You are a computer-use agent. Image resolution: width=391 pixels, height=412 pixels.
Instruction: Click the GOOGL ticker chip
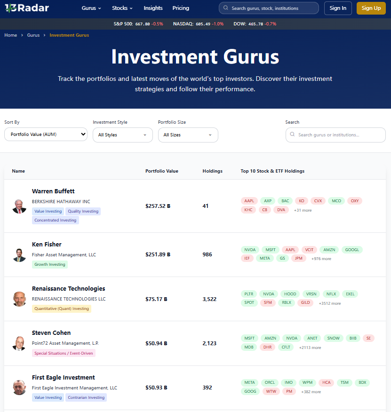352,250
